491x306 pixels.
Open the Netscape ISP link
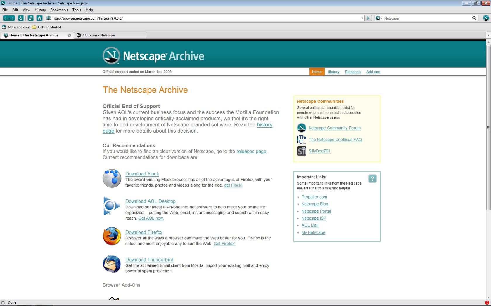coord(314,218)
